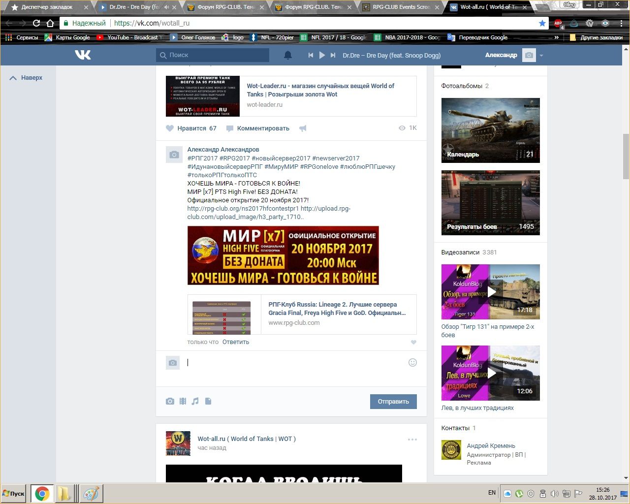The height and width of the screenshot is (504, 630).
Task: Open the Карты Google bookmark
Action: tap(67, 37)
